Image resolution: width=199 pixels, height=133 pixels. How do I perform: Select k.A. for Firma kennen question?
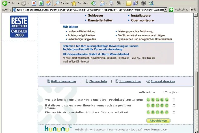174,100
